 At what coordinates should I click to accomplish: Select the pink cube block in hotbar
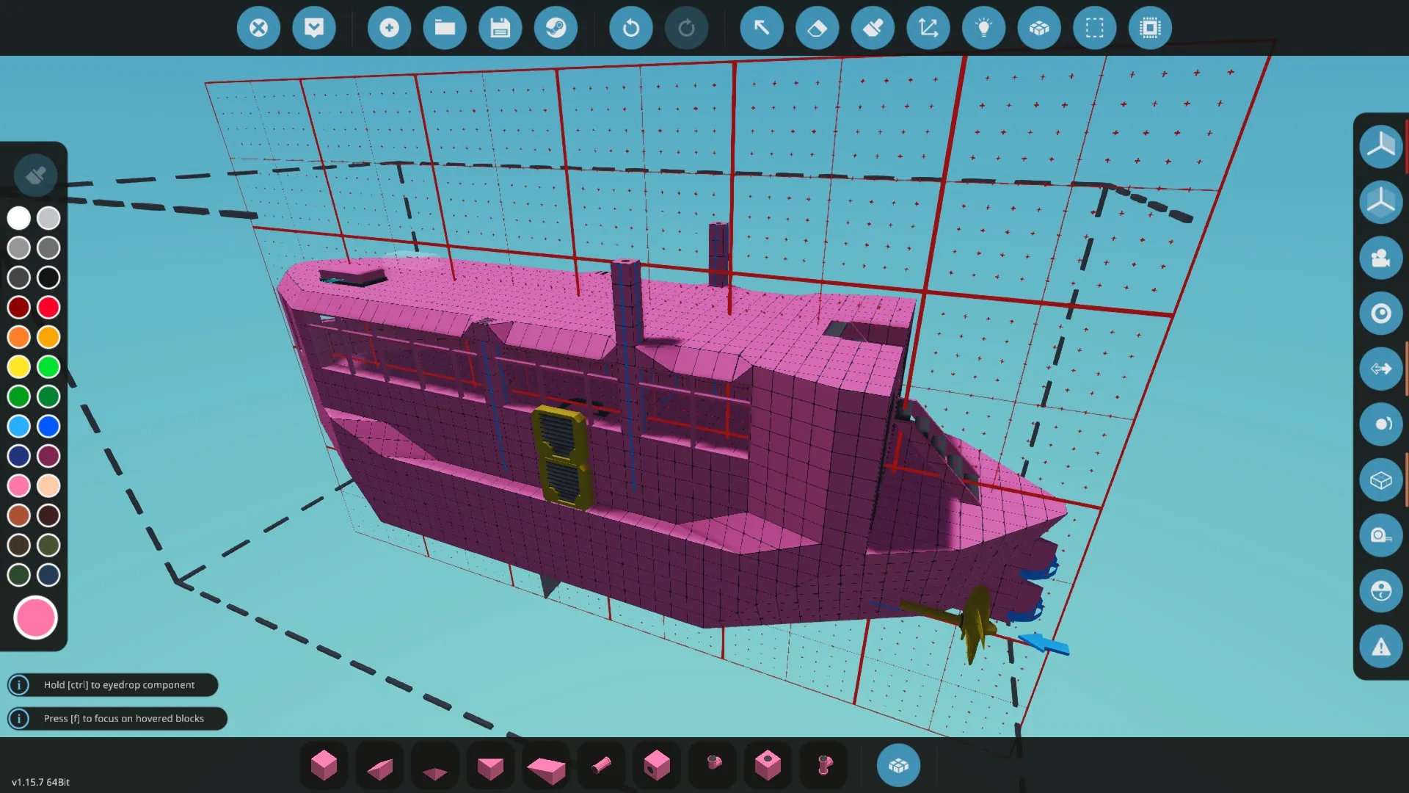(324, 766)
